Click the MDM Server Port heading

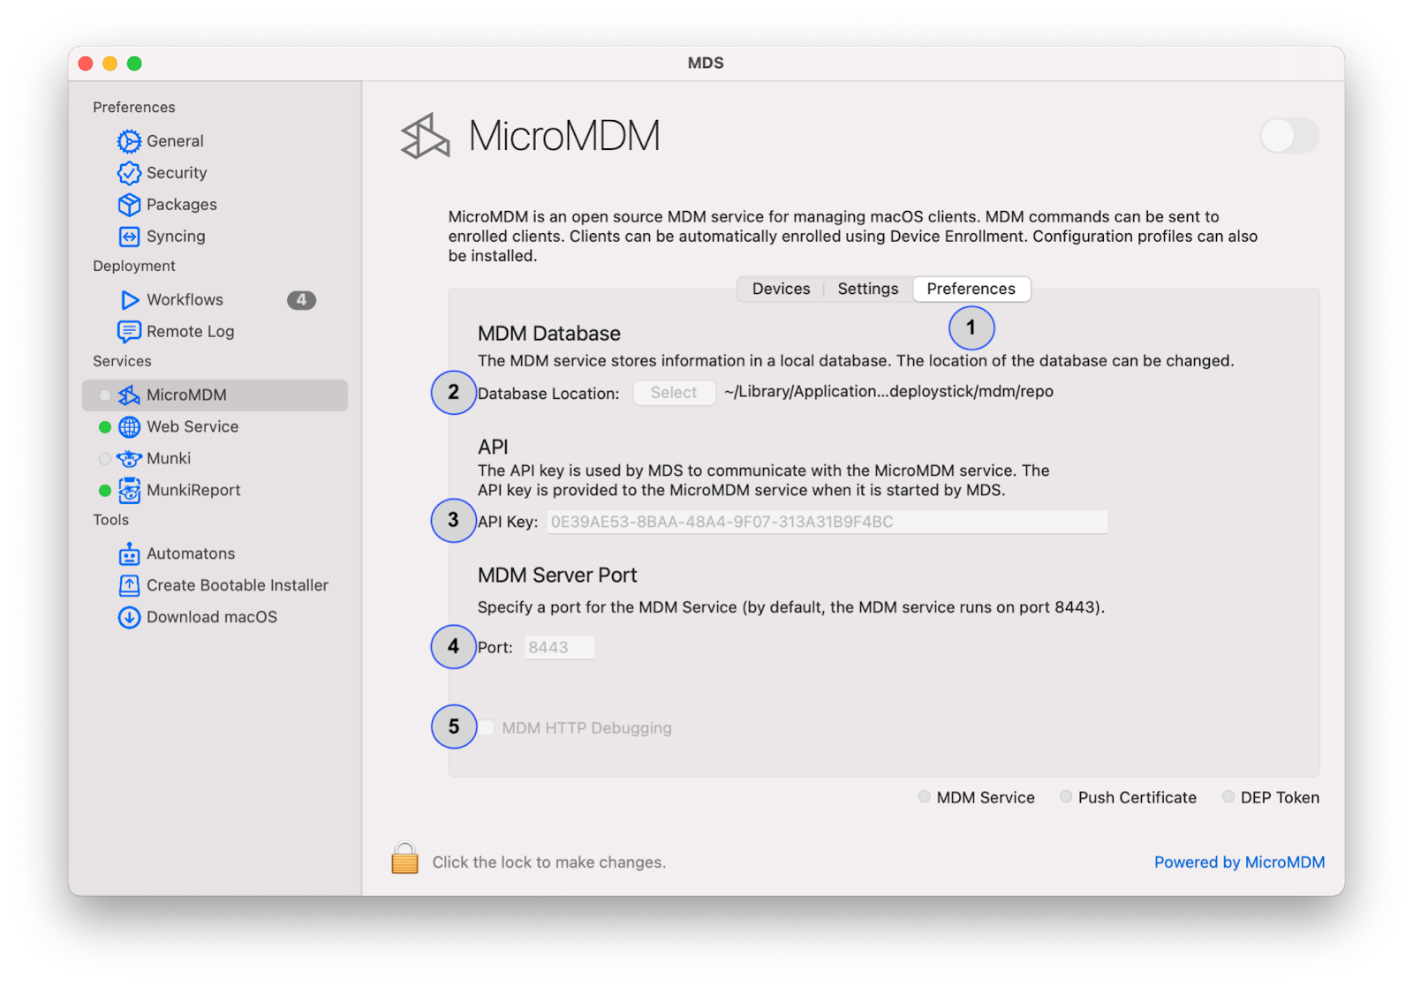click(557, 576)
